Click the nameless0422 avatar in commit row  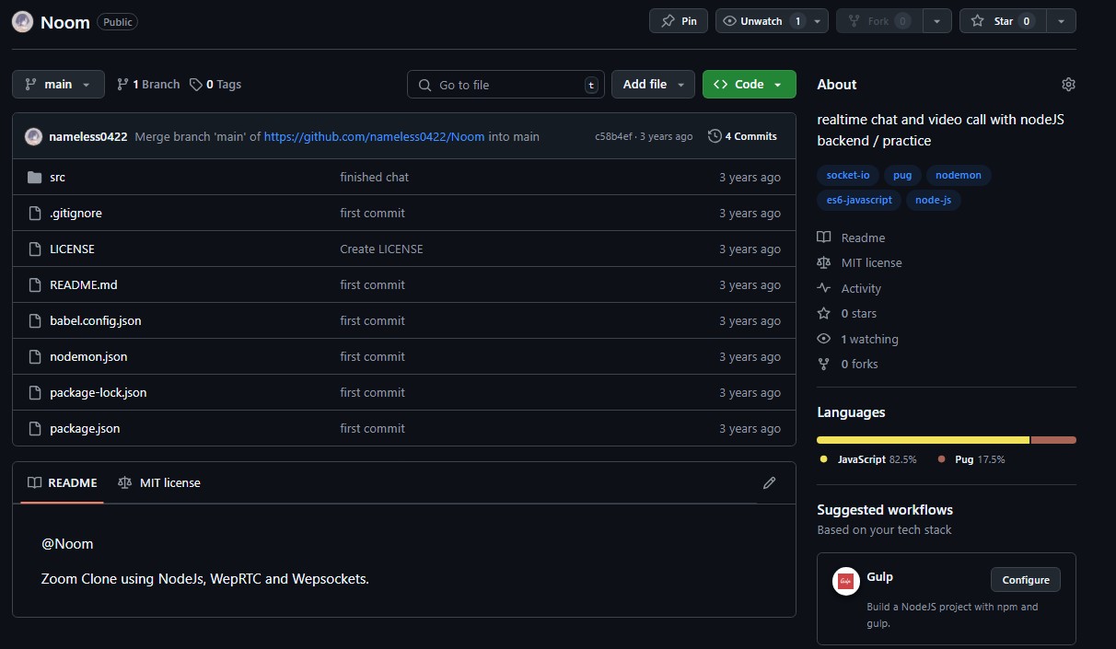[x=33, y=136]
